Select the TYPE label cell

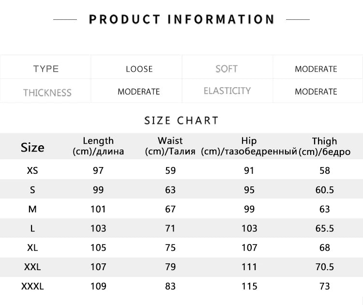click(x=46, y=69)
